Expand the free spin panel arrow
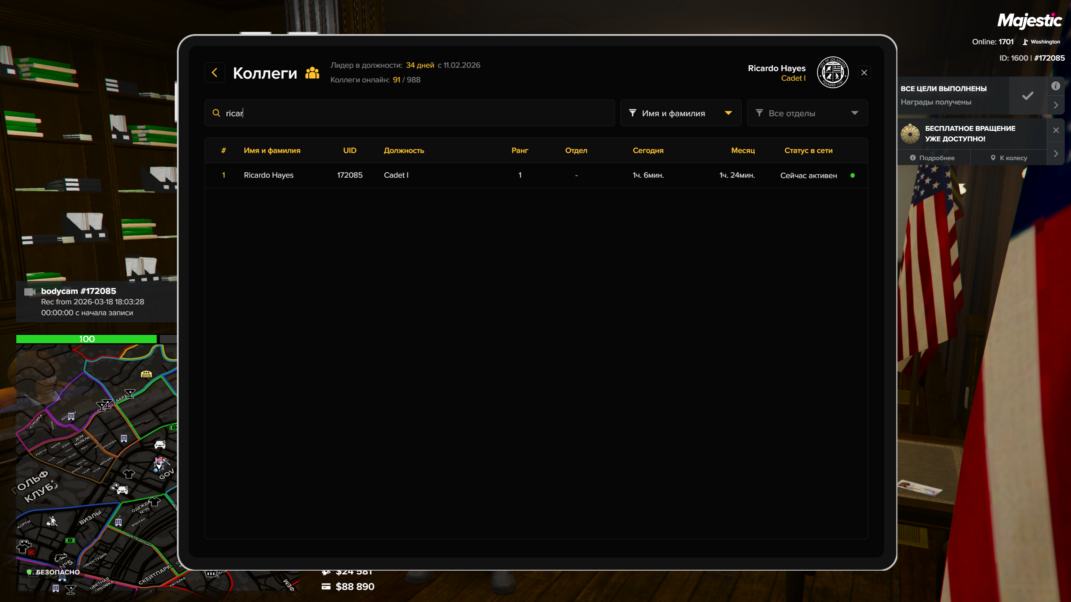 [1056, 153]
